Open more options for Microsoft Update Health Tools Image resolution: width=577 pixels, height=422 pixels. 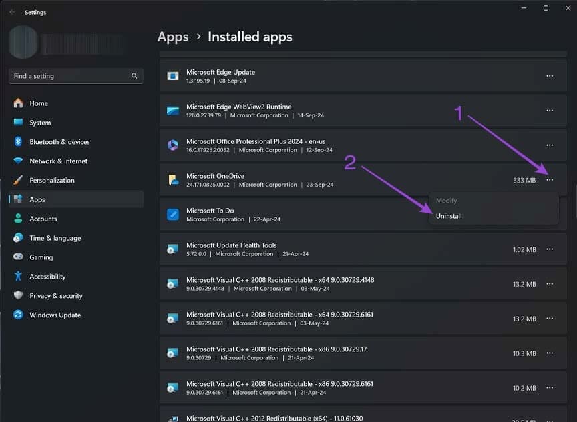pyautogui.click(x=550, y=249)
